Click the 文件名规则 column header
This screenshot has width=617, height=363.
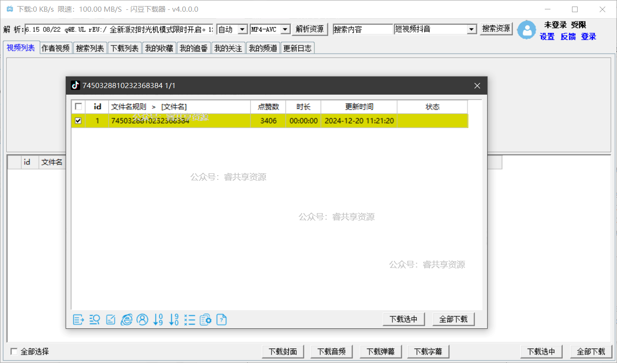point(180,107)
